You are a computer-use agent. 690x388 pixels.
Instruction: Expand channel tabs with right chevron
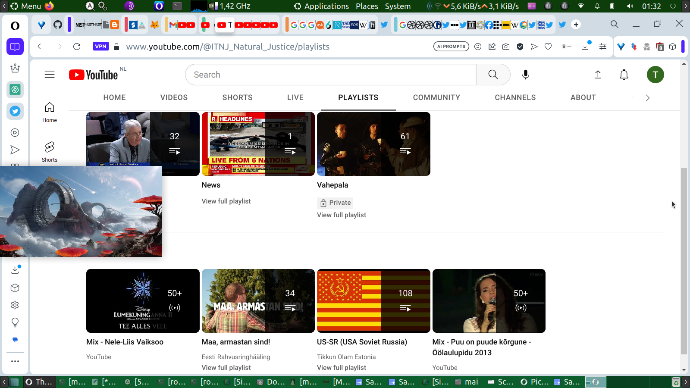(x=647, y=98)
